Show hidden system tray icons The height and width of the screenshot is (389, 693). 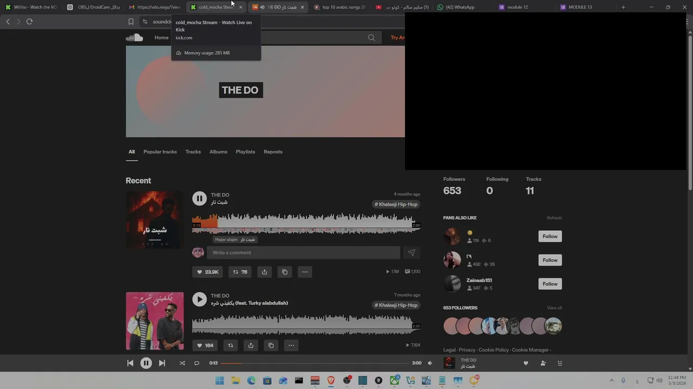pos(612,381)
